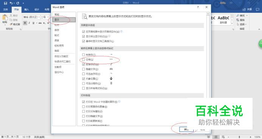Viewport: 262px width, 139px height.
Task: Click the Cut scissors icon
Action: (11, 15)
